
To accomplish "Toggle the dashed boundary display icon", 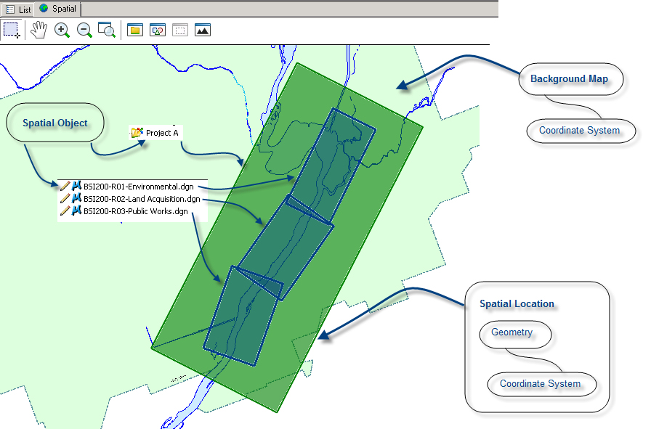I will [x=180, y=30].
